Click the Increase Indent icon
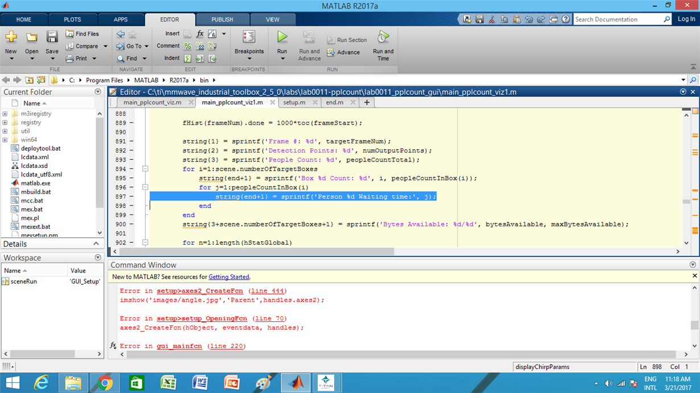This screenshot has width=700, height=393. coord(200,59)
